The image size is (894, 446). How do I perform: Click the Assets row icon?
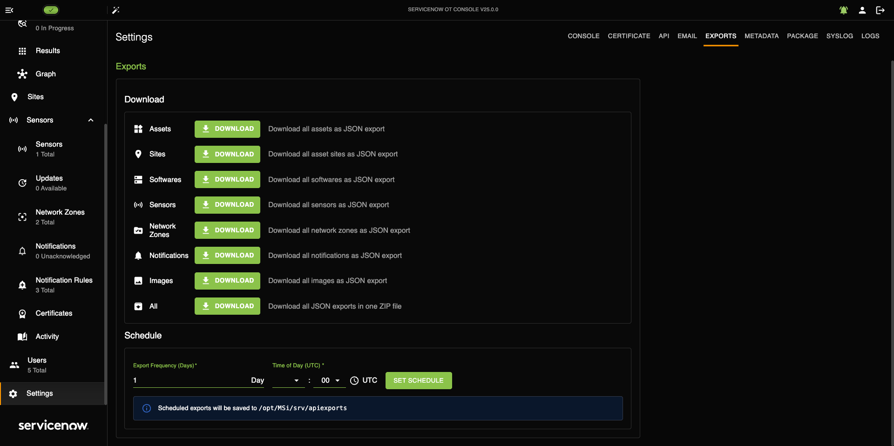click(138, 129)
